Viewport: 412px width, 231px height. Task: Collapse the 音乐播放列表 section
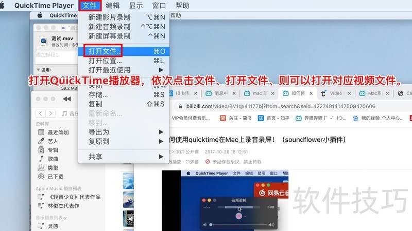(x=65, y=218)
